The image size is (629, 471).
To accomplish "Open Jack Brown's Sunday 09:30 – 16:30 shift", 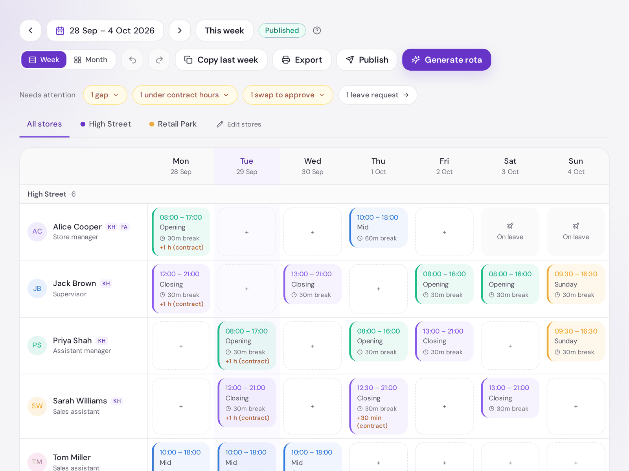I will pos(576,284).
